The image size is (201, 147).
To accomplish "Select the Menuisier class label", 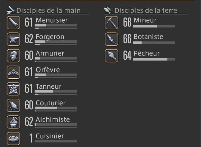I will (52, 20).
